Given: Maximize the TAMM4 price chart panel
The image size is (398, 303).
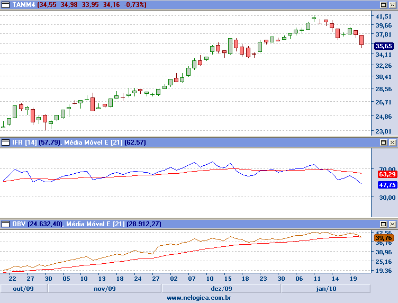Looking at the screenshot, I should pos(383,4).
